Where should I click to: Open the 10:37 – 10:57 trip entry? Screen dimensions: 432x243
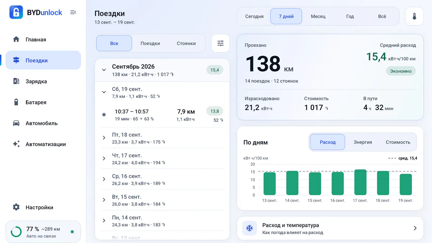(162, 115)
